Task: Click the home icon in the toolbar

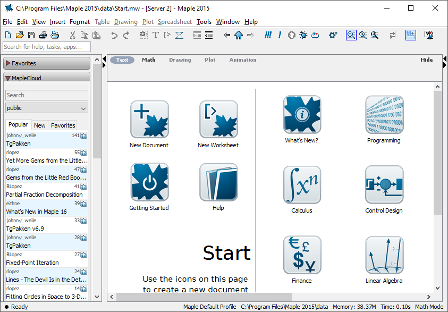Action: pos(239,35)
